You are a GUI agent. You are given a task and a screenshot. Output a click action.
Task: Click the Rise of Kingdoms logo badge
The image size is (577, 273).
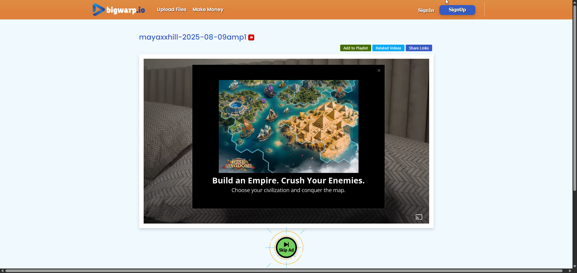(239, 164)
